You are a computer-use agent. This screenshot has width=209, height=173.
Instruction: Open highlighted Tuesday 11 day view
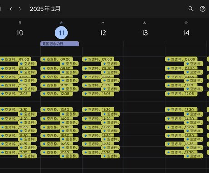coord(61,33)
